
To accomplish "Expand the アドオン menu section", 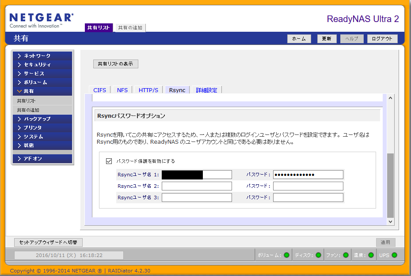I will [42, 159].
